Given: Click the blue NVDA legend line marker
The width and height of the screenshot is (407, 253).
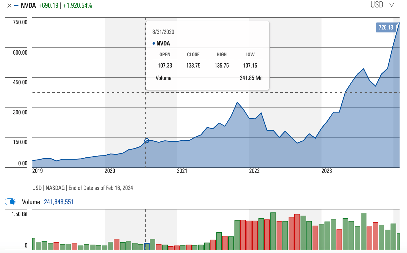Looking at the screenshot, I should 17,6.
